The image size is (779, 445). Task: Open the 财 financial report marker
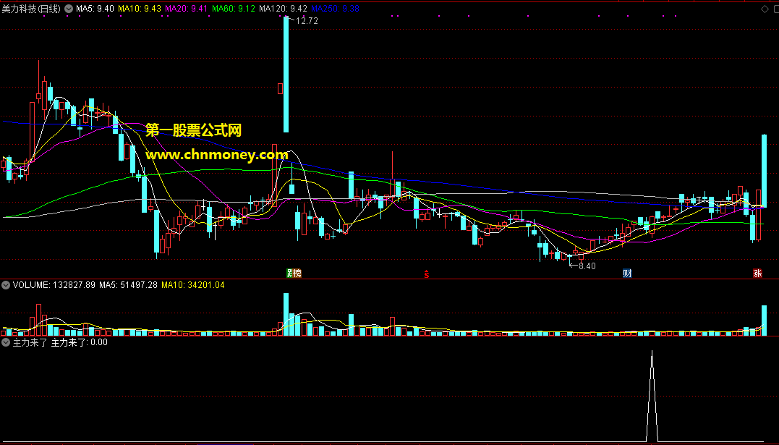[628, 273]
